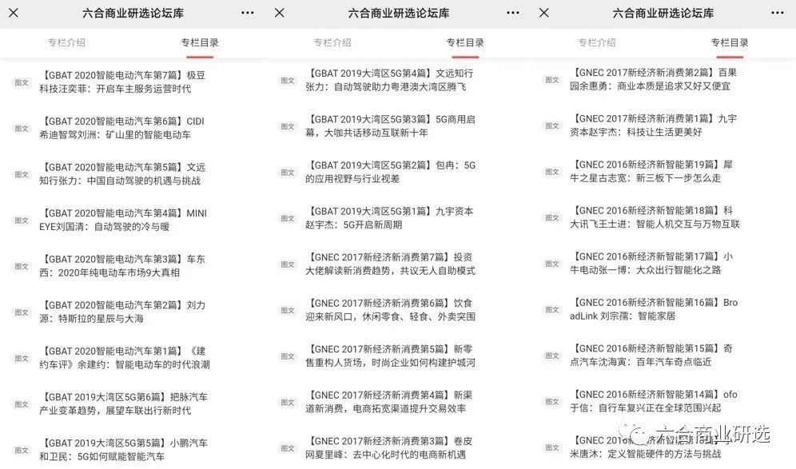Click 图文 icon beside 新经济新消费第7篇 article

[288, 264]
